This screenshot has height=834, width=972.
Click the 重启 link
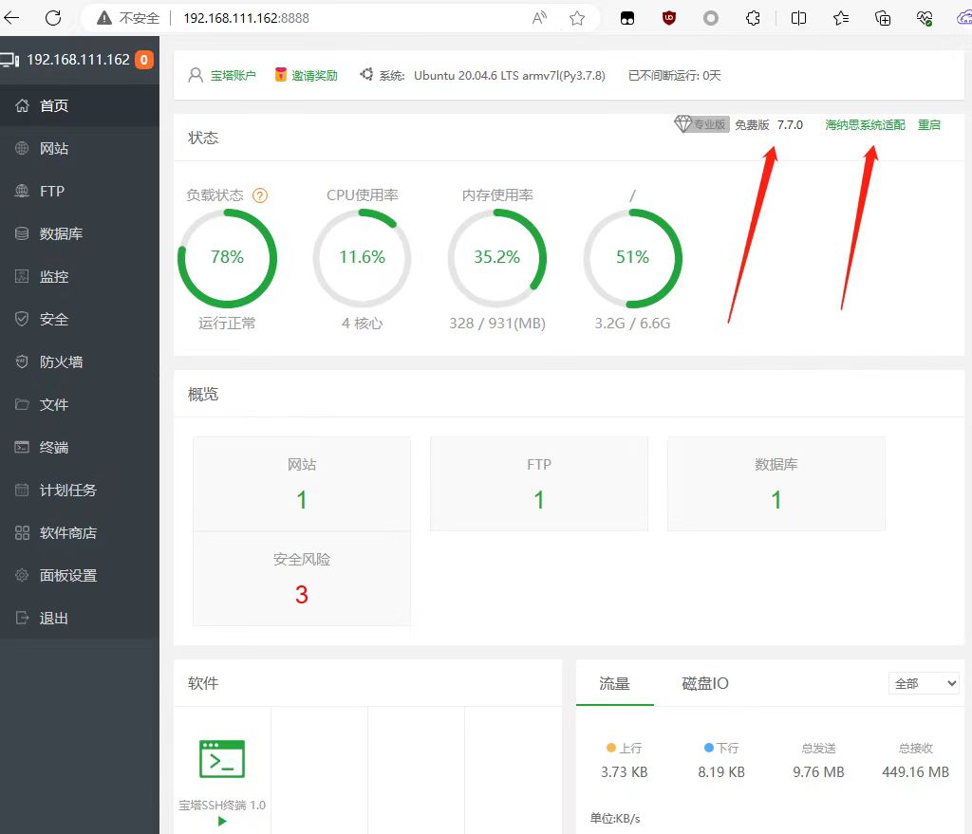pyautogui.click(x=928, y=125)
